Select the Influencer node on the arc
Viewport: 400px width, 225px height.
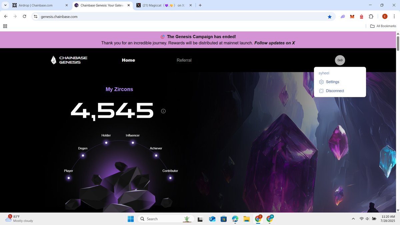[133, 143]
